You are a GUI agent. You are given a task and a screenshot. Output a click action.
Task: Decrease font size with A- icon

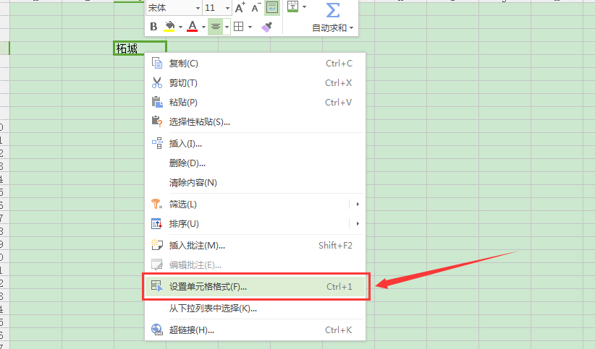256,7
